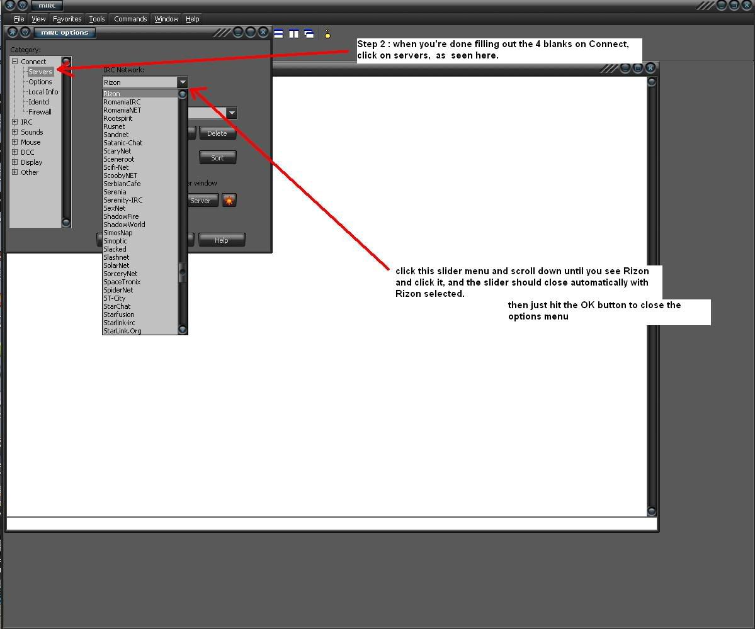Open the Tools menu

pos(97,19)
